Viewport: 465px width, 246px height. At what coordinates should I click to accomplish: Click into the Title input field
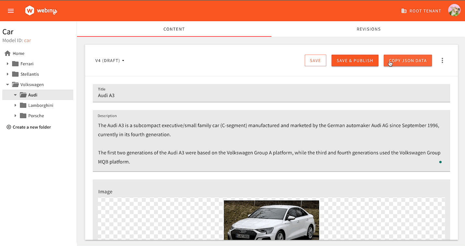271,96
